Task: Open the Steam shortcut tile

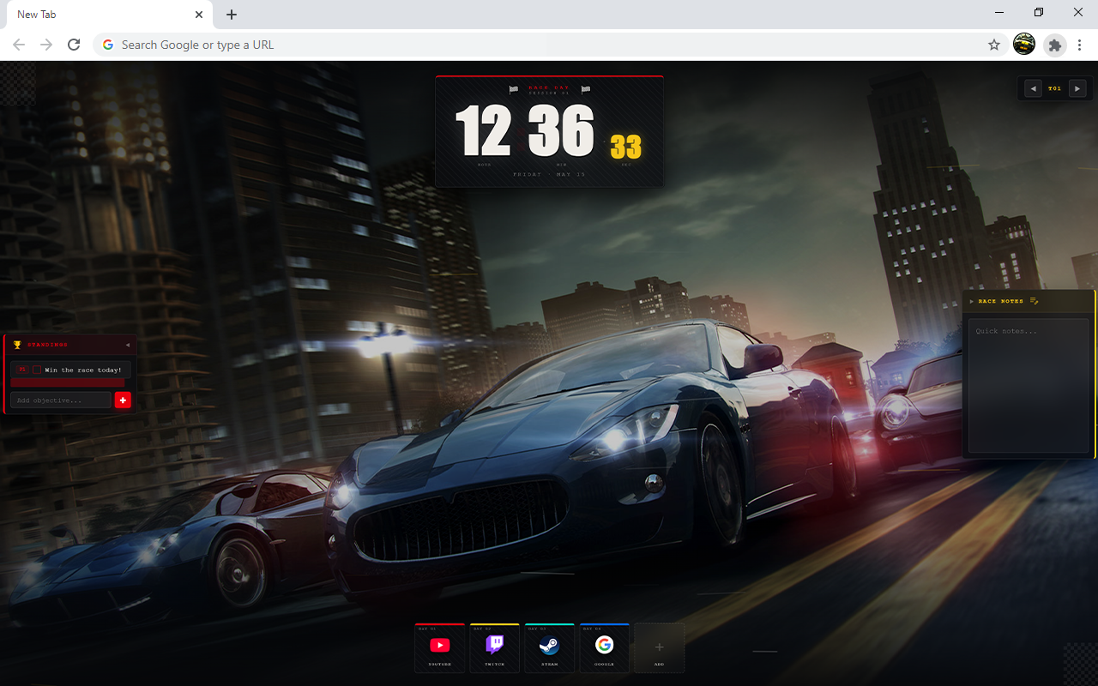Action: click(x=549, y=648)
